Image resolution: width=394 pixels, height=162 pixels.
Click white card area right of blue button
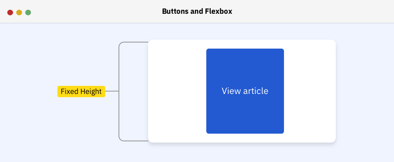coord(309,91)
